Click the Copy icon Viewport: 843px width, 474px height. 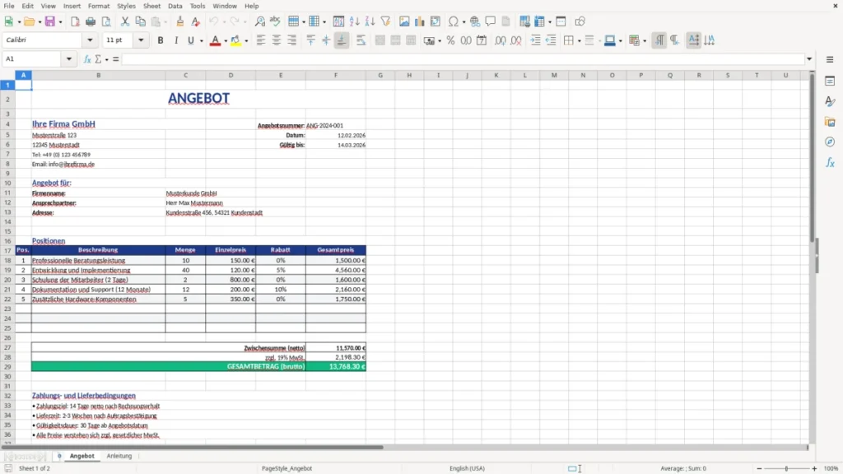coord(140,21)
